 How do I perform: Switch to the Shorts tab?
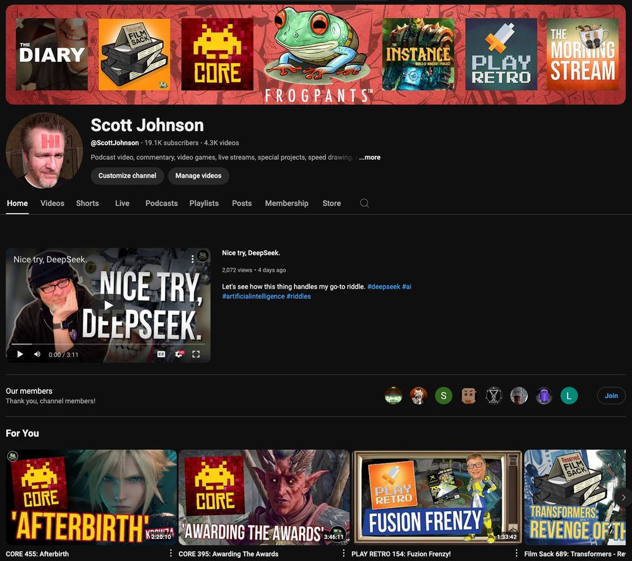pyautogui.click(x=87, y=203)
